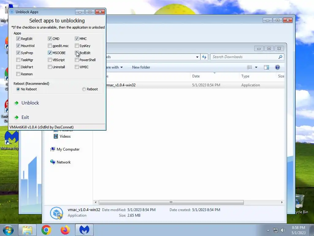Show hidden tray icons arrow
Viewport: 314px width, 236px height.
click(x=268, y=230)
